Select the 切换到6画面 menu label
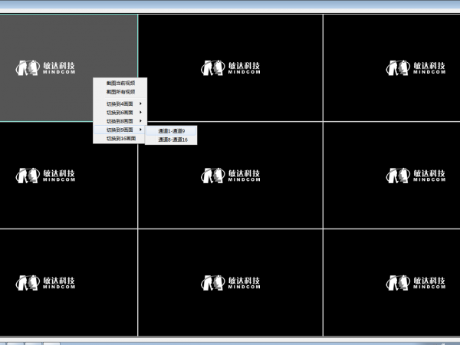Viewport: 460px width, 345px height. pyautogui.click(x=120, y=113)
